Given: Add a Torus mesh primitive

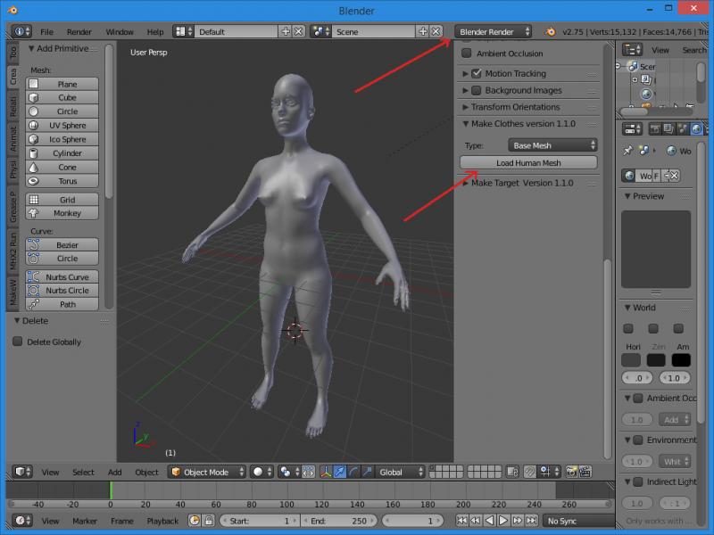Looking at the screenshot, I should pyautogui.click(x=67, y=181).
